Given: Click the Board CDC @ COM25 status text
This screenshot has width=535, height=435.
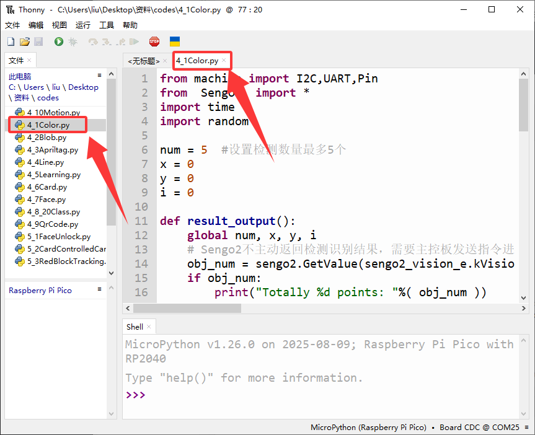Looking at the screenshot, I should 479,427.
